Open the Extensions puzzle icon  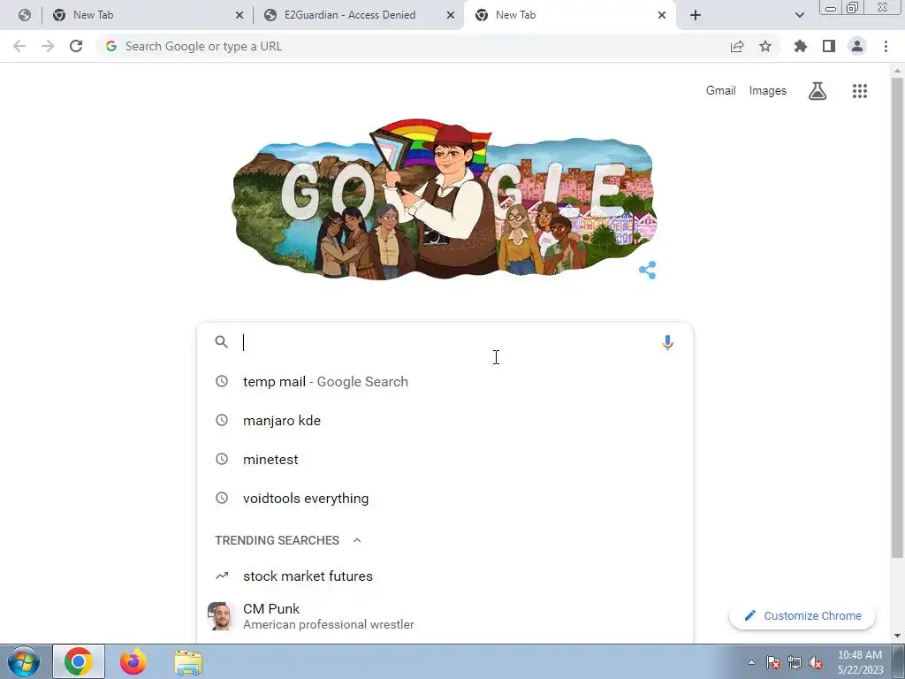[800, 46]
